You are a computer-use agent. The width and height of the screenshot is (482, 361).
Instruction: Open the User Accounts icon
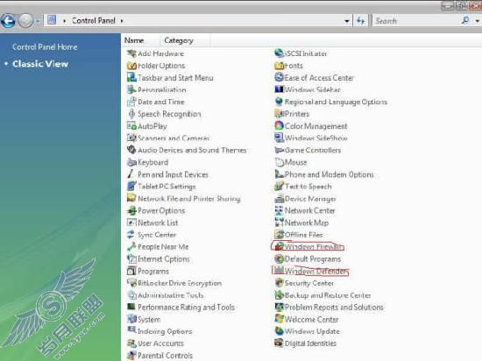click(x=131, y=343)
